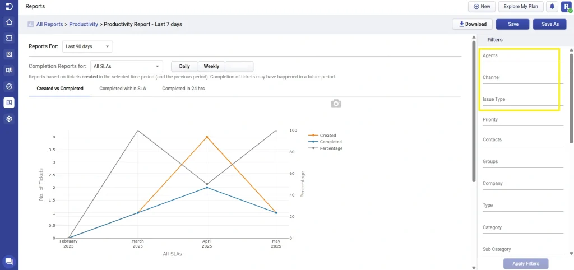Open the Productivity breadcrumb link
The image size is (574, 270).
click(84, 25)
